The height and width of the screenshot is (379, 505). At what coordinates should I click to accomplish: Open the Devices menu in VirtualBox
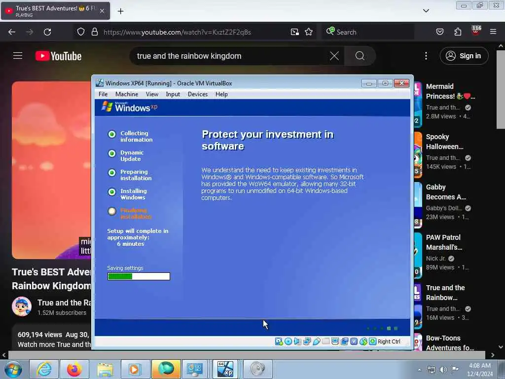pyautogui.click(x=198, y=94)
